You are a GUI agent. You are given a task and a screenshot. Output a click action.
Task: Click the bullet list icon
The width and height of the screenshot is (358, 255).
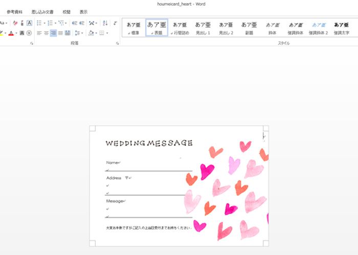point(39,23)
